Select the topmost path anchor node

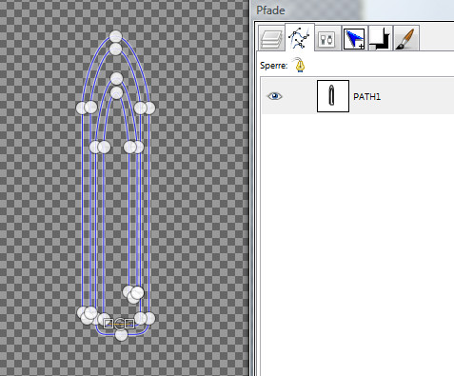(x=115, y=36)
